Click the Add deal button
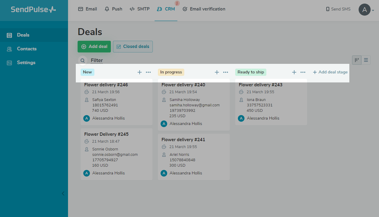 pyautogui.click(x=94, y=46)
